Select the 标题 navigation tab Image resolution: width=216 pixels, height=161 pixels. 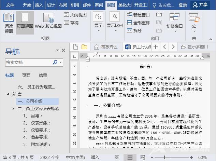click(10, 75)
